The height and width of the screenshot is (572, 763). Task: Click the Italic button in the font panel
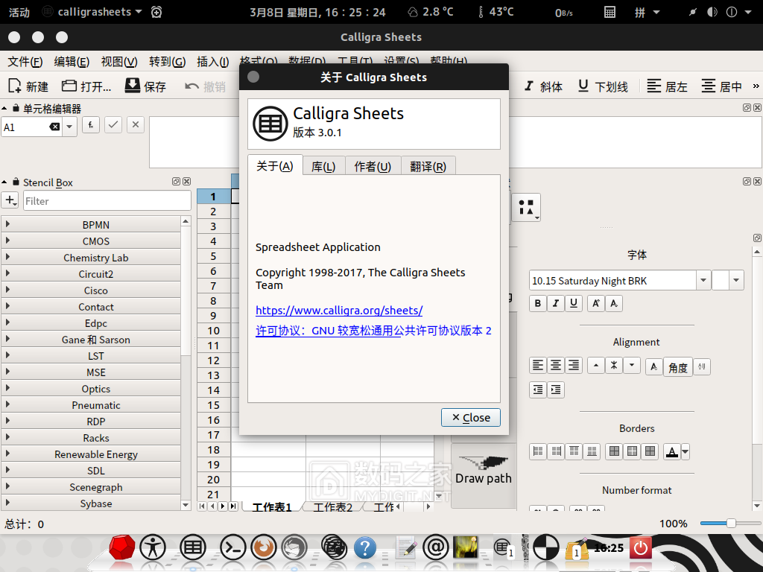[x=556, y=303]
